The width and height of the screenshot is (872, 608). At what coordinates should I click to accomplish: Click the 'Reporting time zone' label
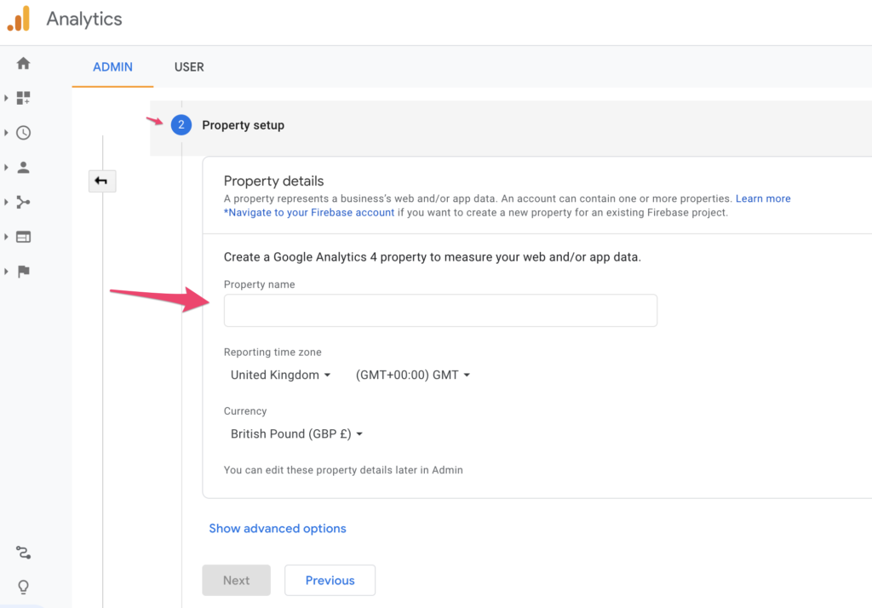272,353
